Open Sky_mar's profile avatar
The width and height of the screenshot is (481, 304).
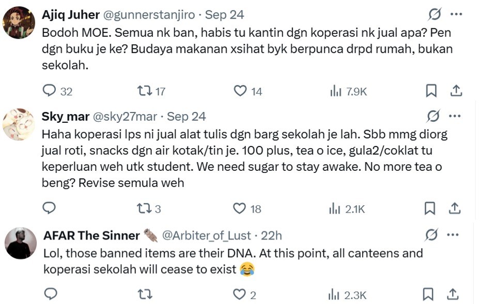pyautogui.click(x=19, y=124)
